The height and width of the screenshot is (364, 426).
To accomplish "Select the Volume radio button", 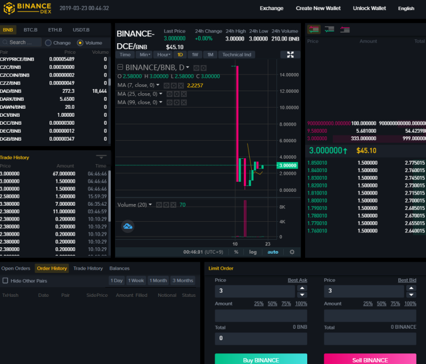I will 80,43.
